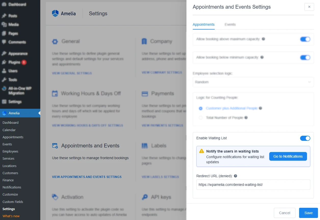Turn off Enable Waiting List
The image size is (320, 220).
[305, 138]
